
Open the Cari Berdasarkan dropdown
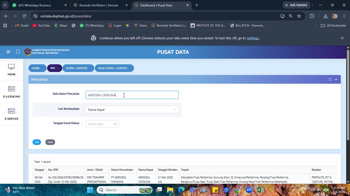pyautogui.click(x=132, y=110)
